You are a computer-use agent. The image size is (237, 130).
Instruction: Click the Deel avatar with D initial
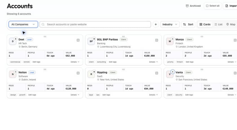click(13, 41)
